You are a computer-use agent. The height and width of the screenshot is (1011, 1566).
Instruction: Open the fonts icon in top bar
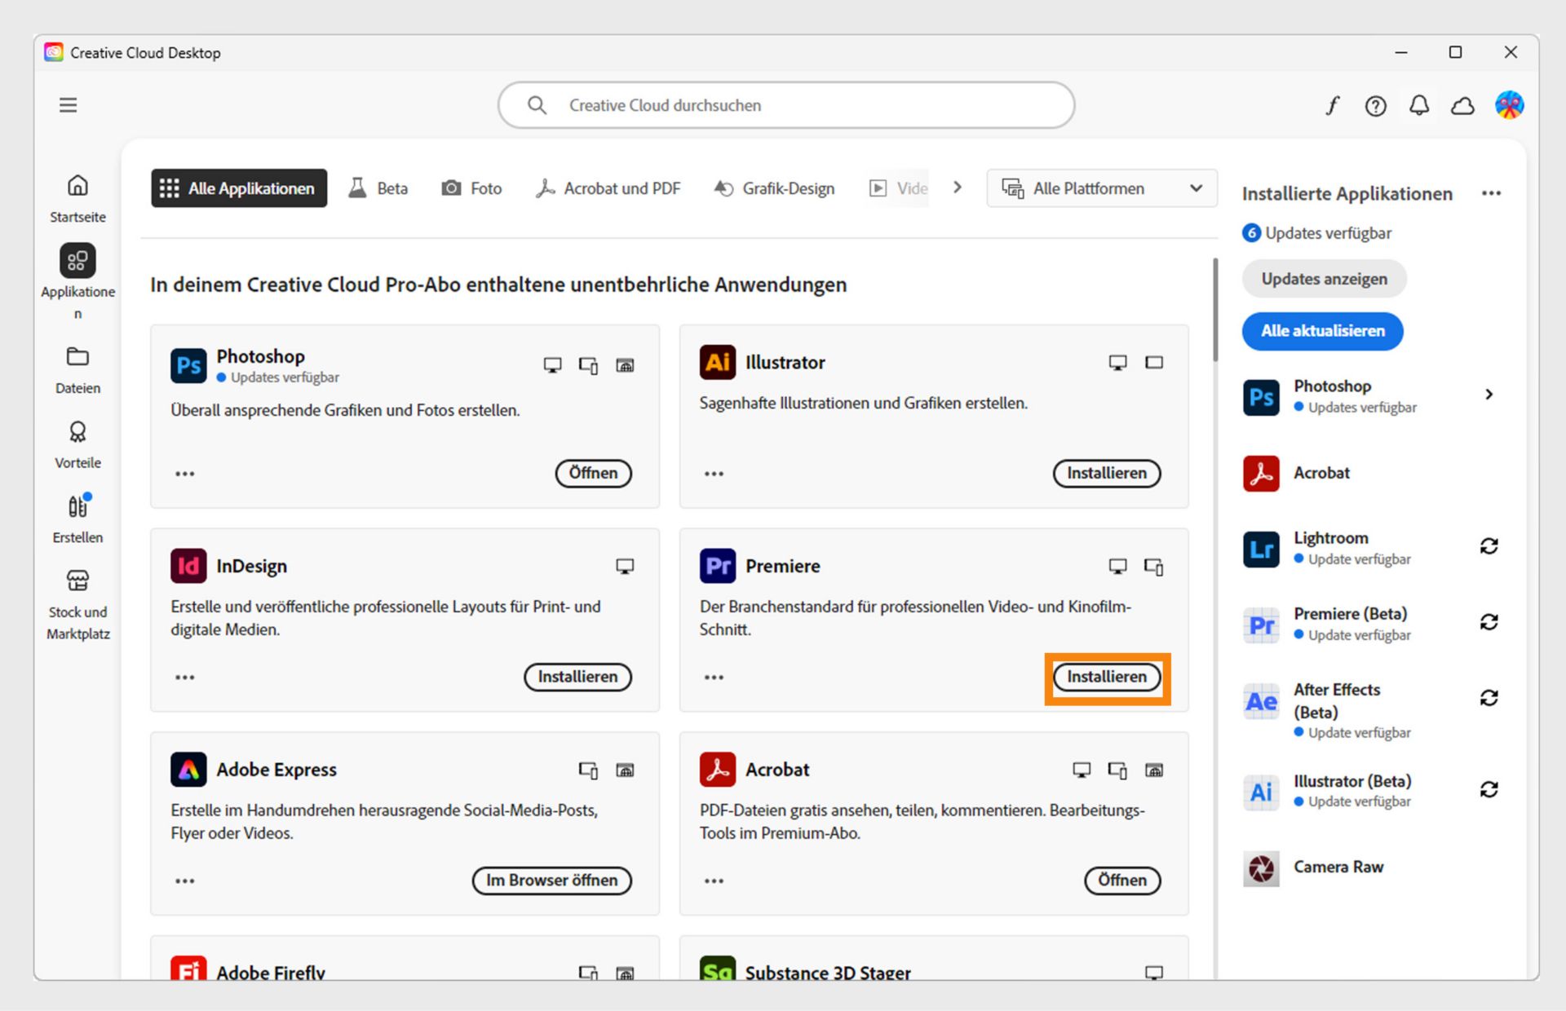pos(1333,105)
